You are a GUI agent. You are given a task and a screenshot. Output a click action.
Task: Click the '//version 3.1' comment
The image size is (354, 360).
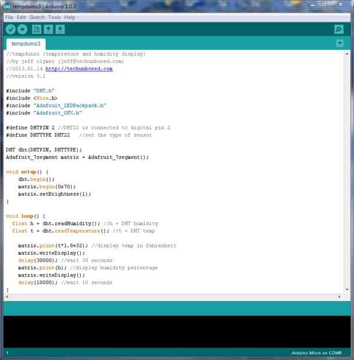click(26, 76)
